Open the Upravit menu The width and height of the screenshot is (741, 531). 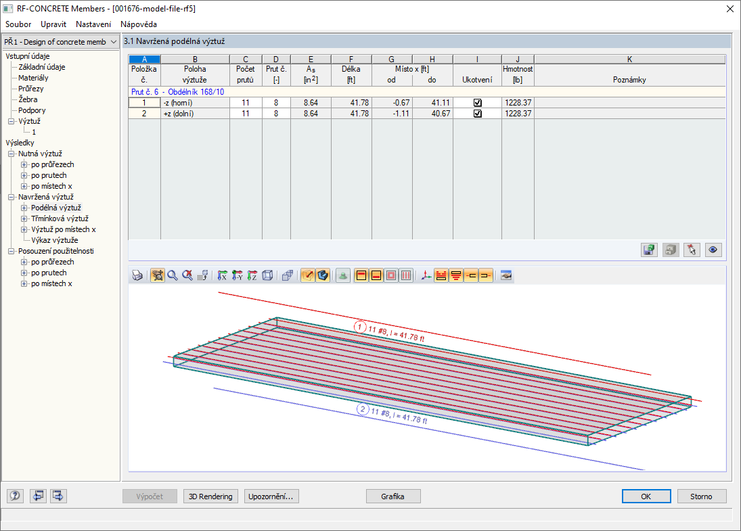pos(53,24)
